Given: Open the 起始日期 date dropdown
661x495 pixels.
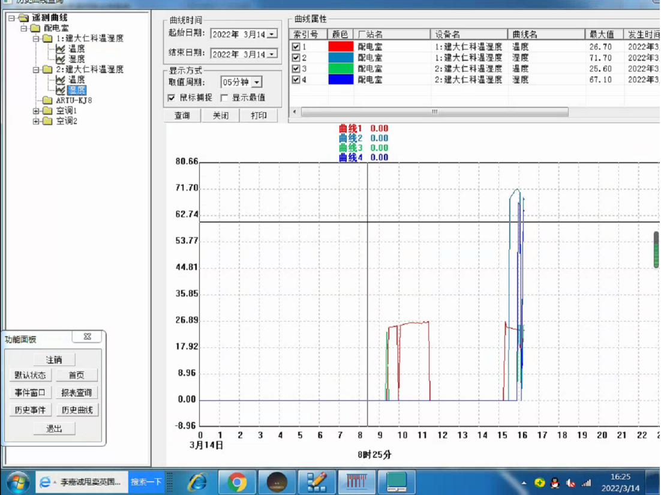Looking at the screenshot, I should point(272,34).
